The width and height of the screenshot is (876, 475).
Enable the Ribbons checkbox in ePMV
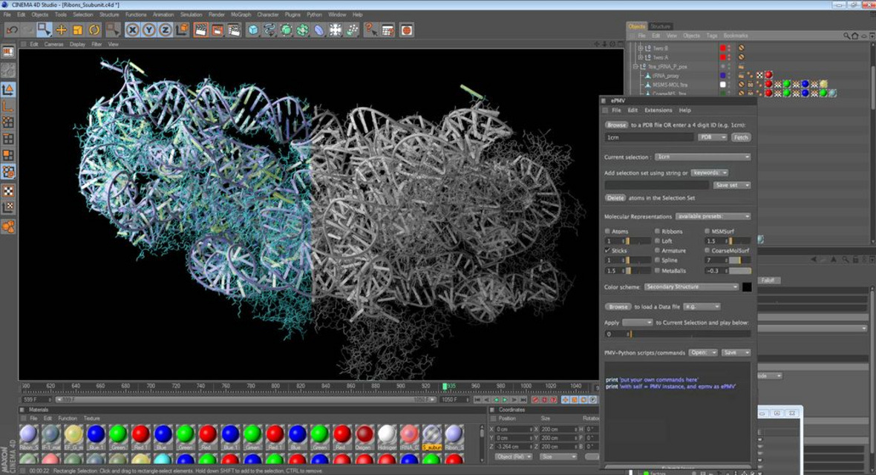(658, 232)
